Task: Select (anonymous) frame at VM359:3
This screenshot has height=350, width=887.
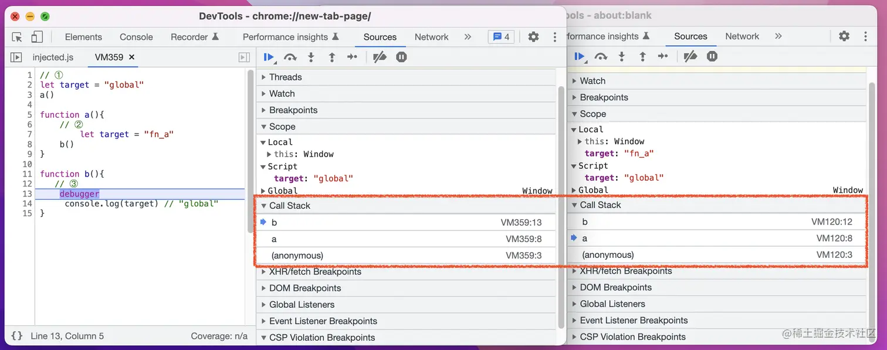Action: (x=406, y=255)
